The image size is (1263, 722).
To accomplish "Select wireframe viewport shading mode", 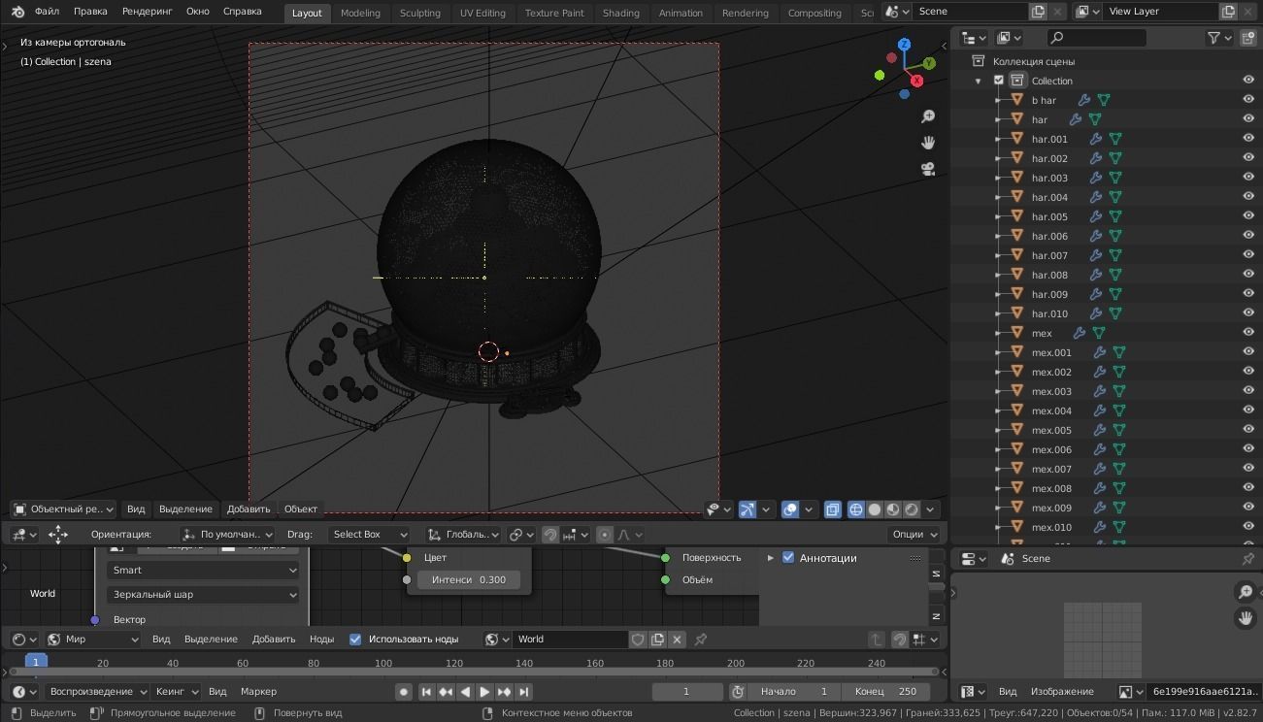I will [x=856, y=509].
